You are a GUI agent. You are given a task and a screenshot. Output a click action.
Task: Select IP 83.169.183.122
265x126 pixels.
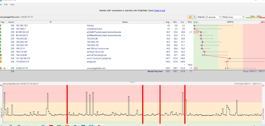click(x=22, y=32)
